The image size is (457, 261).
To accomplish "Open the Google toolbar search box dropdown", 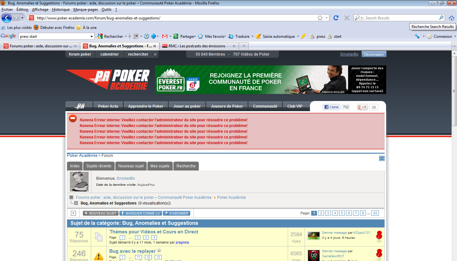I will click(92, 37).
